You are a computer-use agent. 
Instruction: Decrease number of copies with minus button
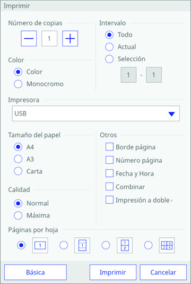[29, 38]
